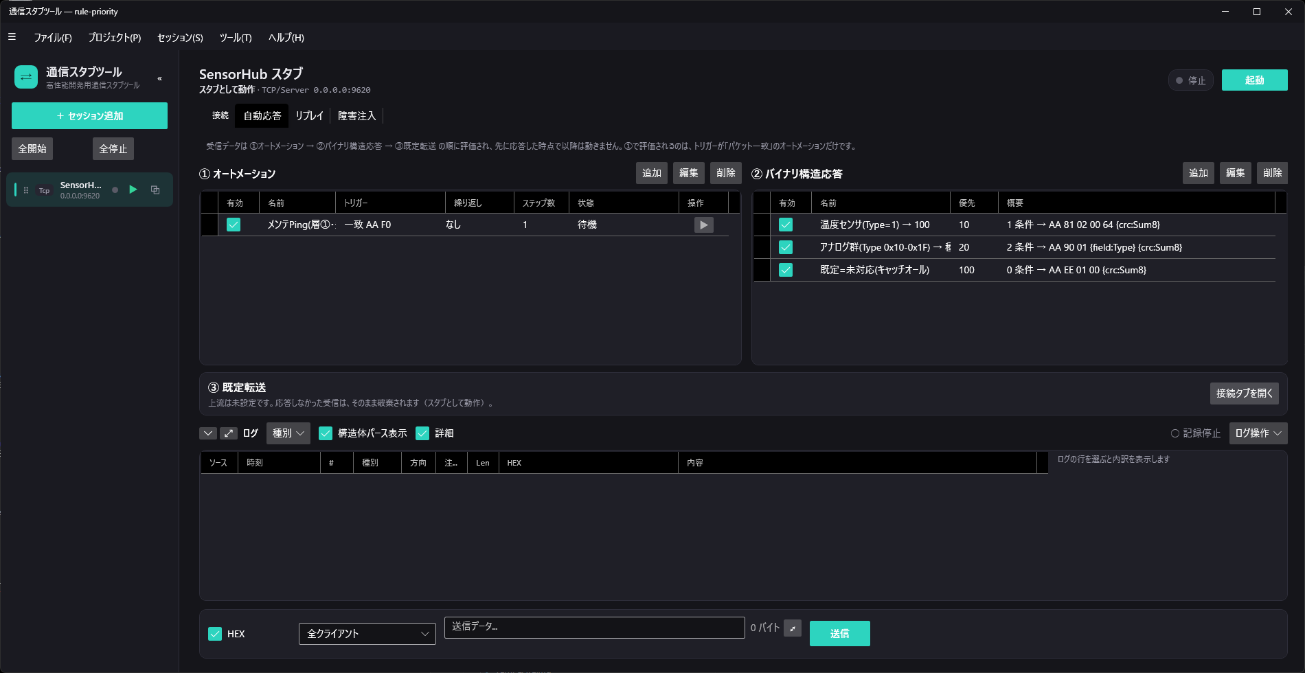Viewport: 1305px width, 673px height.
Task: Switch to the 自動応答 tab
Action: (x=262, y=116)
